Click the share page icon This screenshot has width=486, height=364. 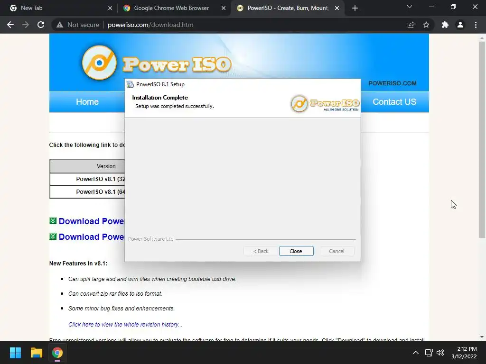tap(411, 25)
